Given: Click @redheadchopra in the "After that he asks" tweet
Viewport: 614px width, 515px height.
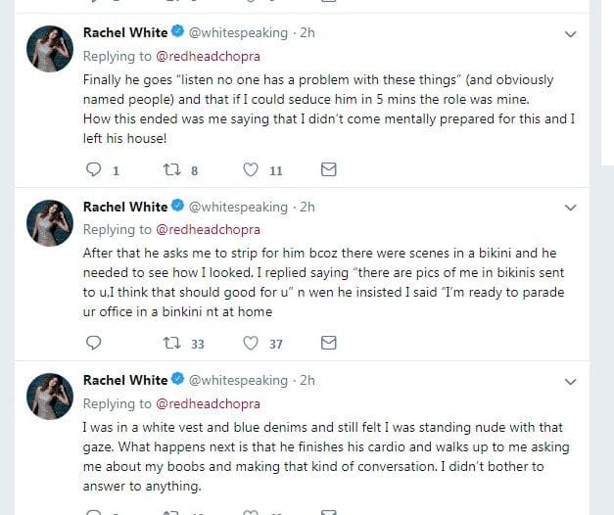Looking at the screenshot, I should click(208, 229).
